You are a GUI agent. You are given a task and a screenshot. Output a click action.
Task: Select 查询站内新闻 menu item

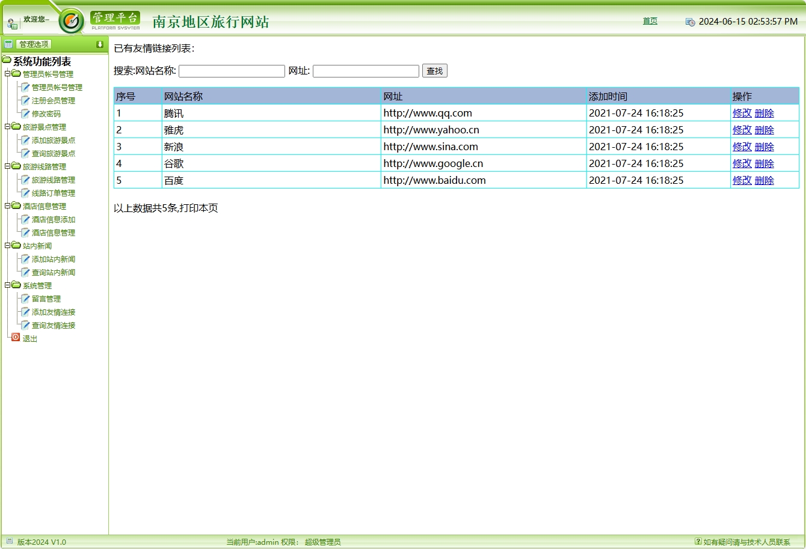[x=54, y=273]
